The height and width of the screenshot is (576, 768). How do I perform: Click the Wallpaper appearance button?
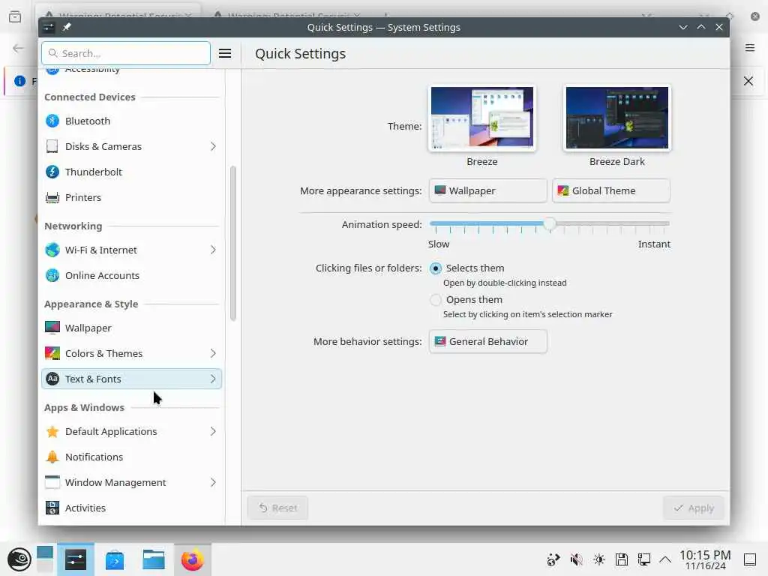[x=487, y=190]
